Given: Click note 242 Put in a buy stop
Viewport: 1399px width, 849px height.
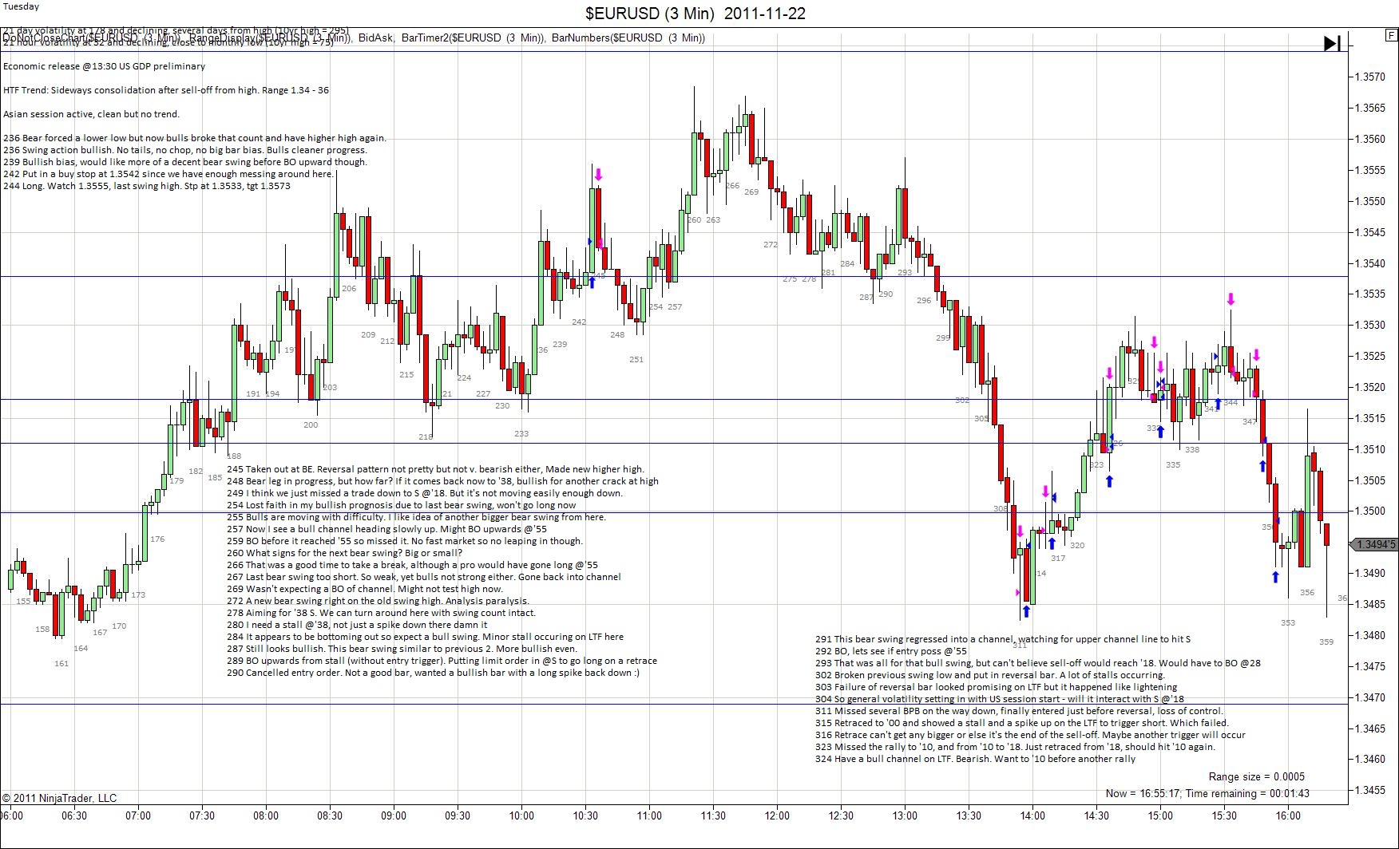Looking at the screenshot, I should tap(168, 174).
